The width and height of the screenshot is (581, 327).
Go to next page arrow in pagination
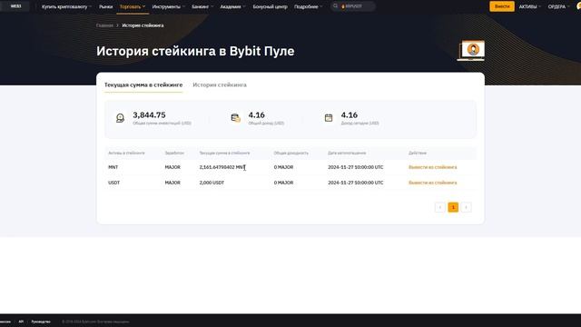[x=466, y=207]
